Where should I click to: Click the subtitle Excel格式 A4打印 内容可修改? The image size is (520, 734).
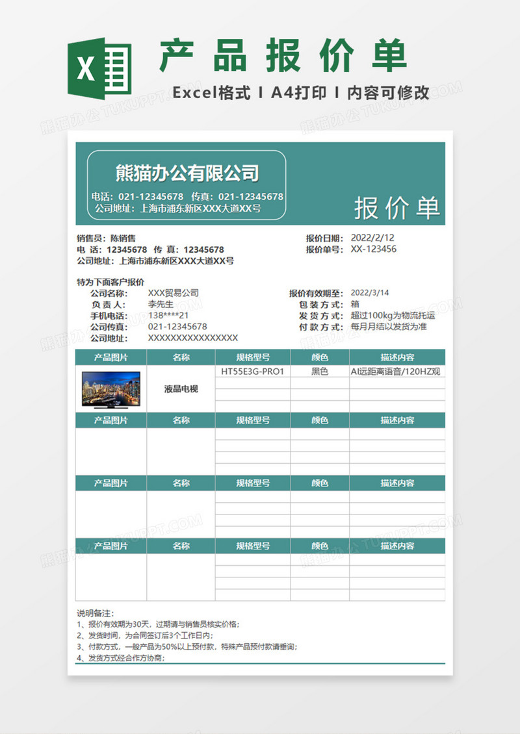[x=301, y=93]
